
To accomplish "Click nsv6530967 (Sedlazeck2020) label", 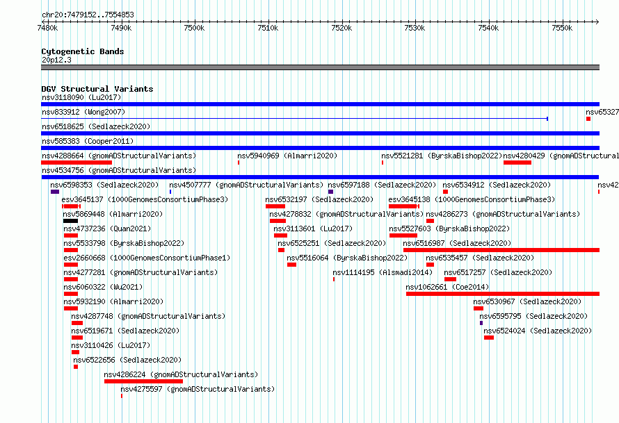I will (x=527, y=301).
